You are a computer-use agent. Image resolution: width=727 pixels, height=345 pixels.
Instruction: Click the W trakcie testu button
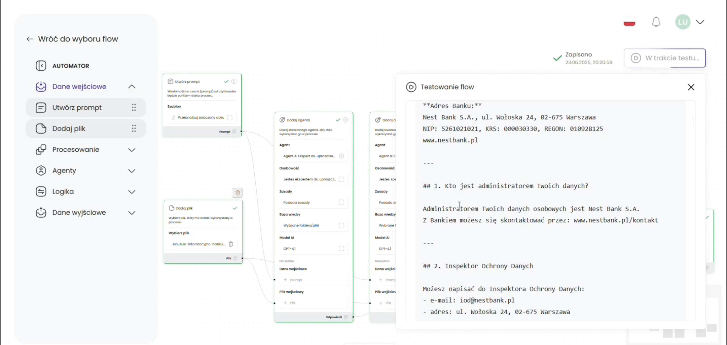coord(664,58)
